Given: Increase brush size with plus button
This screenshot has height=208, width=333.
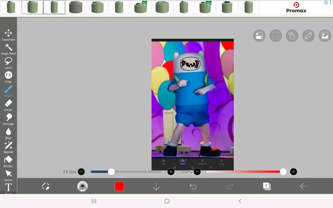Looking at the screenshot, I should click(171, 171).
